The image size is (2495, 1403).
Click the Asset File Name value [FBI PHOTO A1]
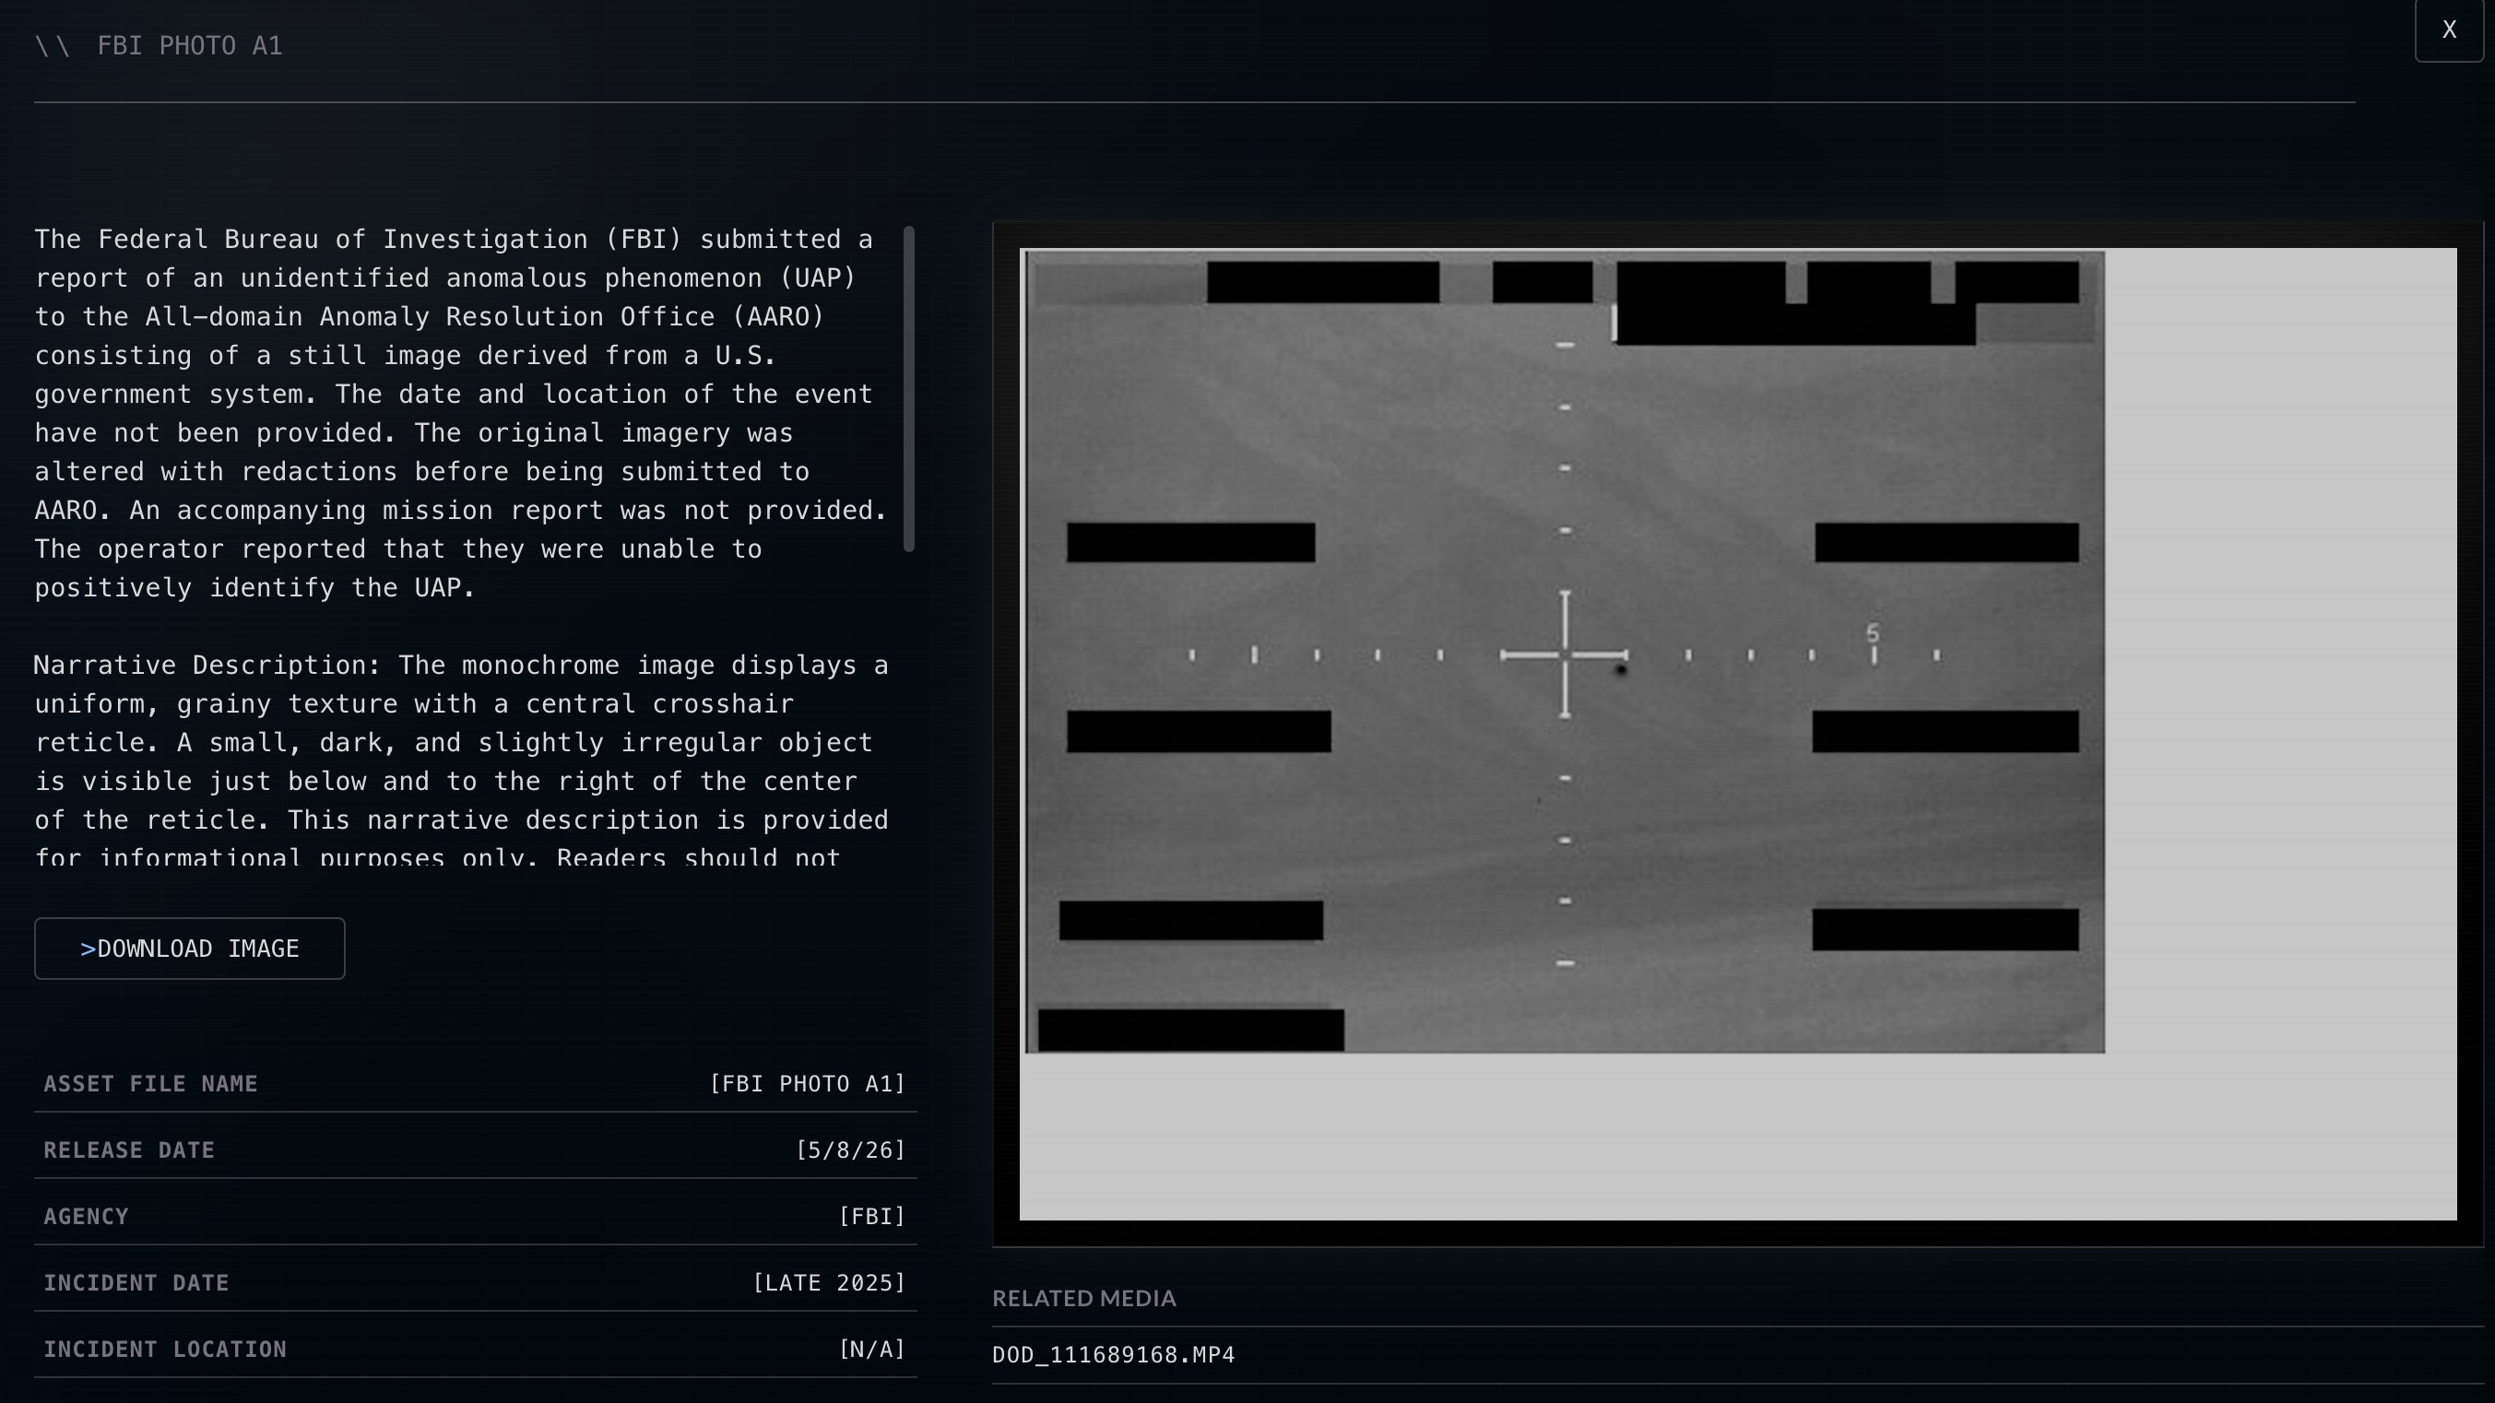[807, 1083]
